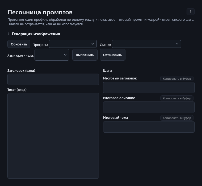Click the Песочница промптов title

click(40, 12)
